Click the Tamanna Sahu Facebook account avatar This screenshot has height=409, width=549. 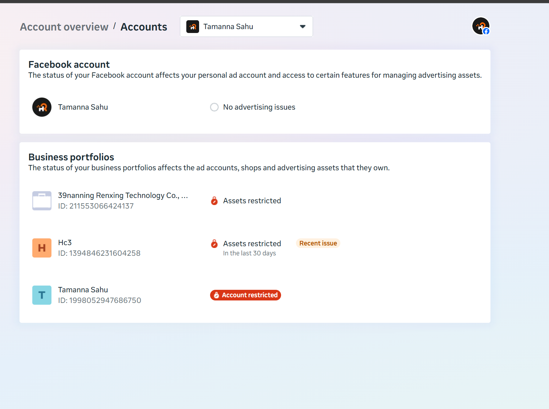(42, 107)
